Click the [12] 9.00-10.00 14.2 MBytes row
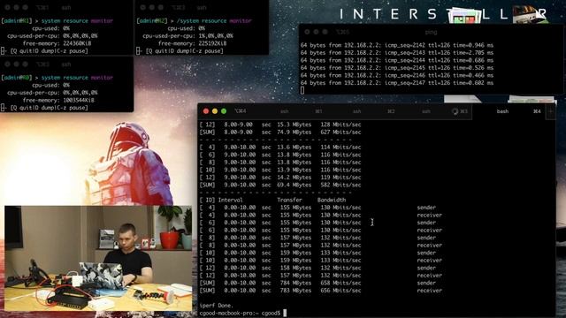The width and height of the screenshot is (566, 318). click(x=280, y=178)
